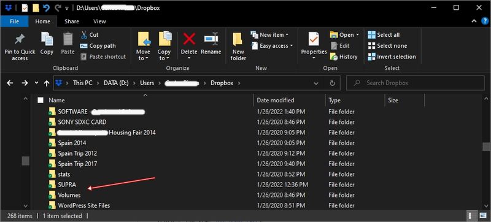Image resolution: width=491 pixels, height=222 pixels.
Task: Select the Housing Fair 2014 folder
Action: [132, 132]
